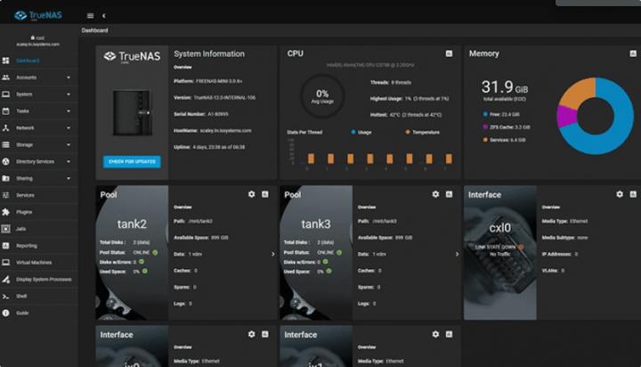This screenshot has height=367, width=641.
Task: Open Memory reports chart icon
Action: 633,53
